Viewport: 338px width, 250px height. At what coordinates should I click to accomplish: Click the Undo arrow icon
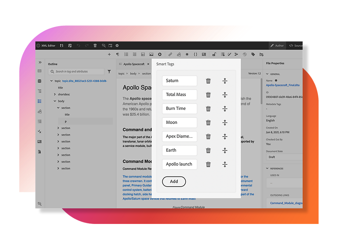(x=78, y=45)
